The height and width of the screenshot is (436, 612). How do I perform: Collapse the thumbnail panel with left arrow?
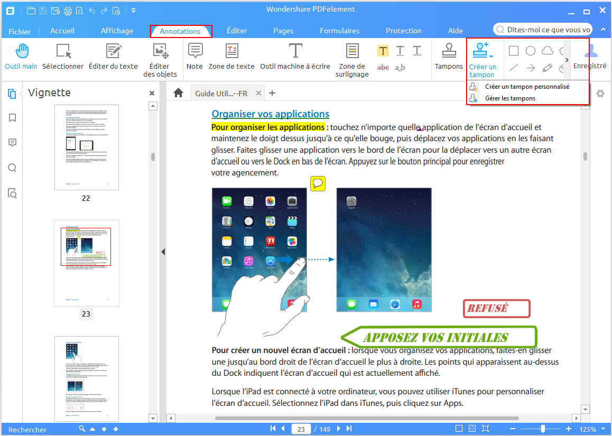[163, 252]
